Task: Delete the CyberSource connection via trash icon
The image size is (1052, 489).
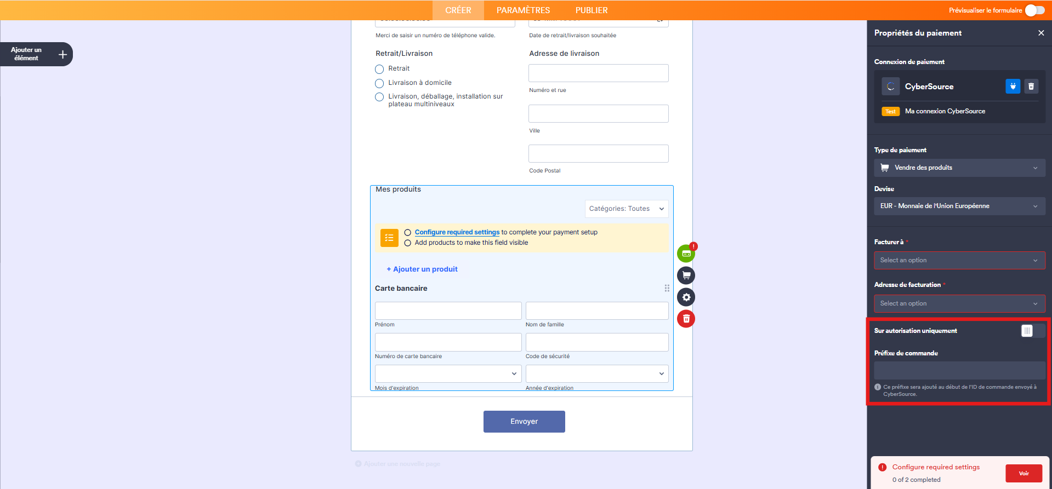Action: coord(1031,87)
